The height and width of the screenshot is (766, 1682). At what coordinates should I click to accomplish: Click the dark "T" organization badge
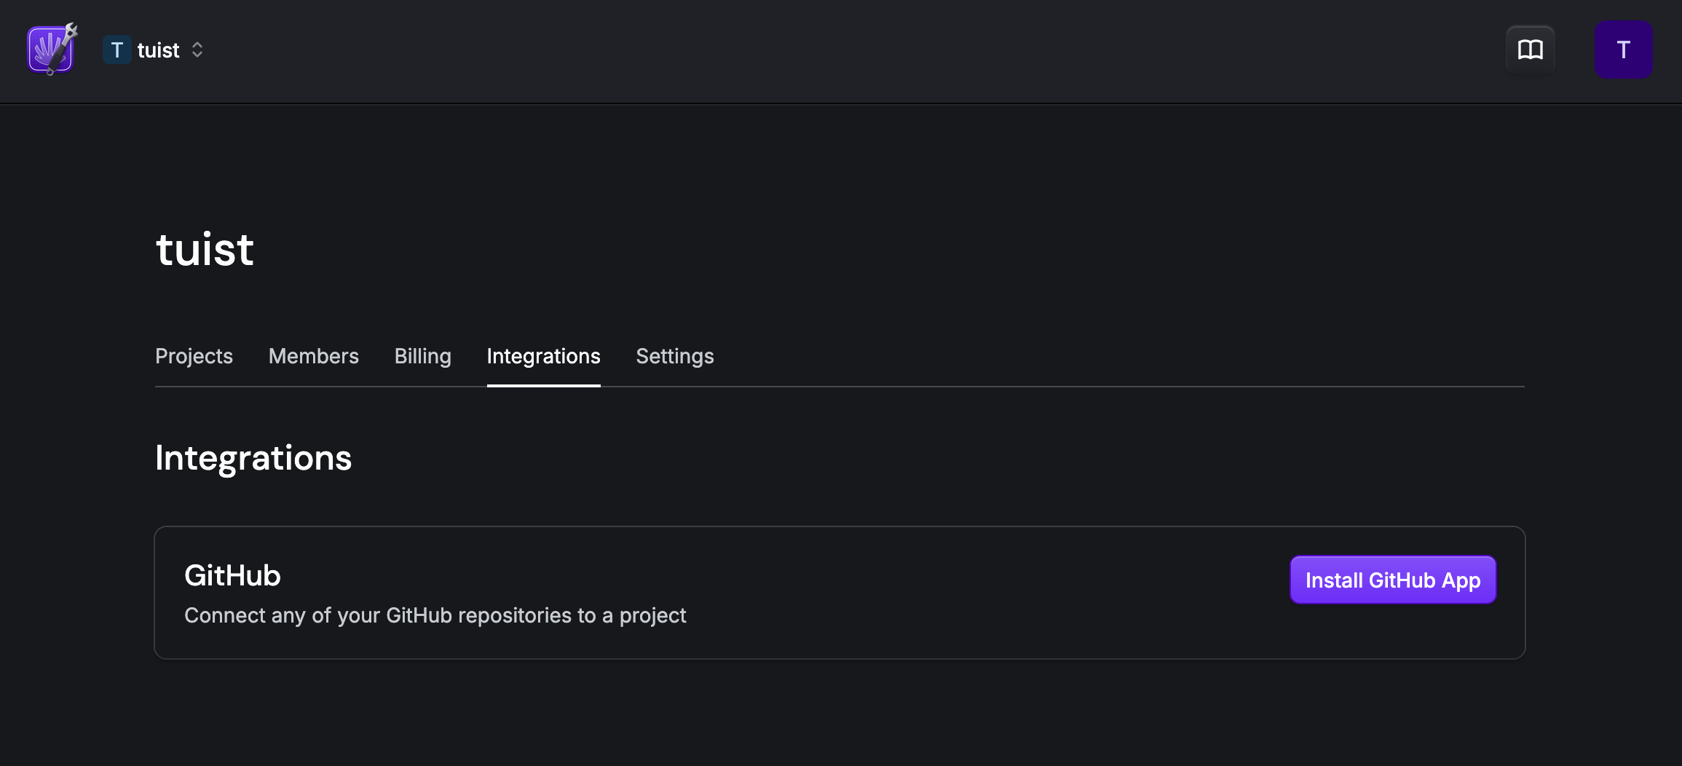[117, 50]
